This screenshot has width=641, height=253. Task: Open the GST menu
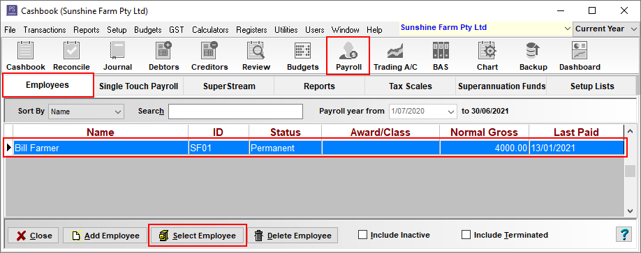pyautogui.click(x=177, y=30)
